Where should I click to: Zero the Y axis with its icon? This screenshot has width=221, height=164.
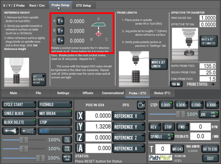tap(80, 127)
